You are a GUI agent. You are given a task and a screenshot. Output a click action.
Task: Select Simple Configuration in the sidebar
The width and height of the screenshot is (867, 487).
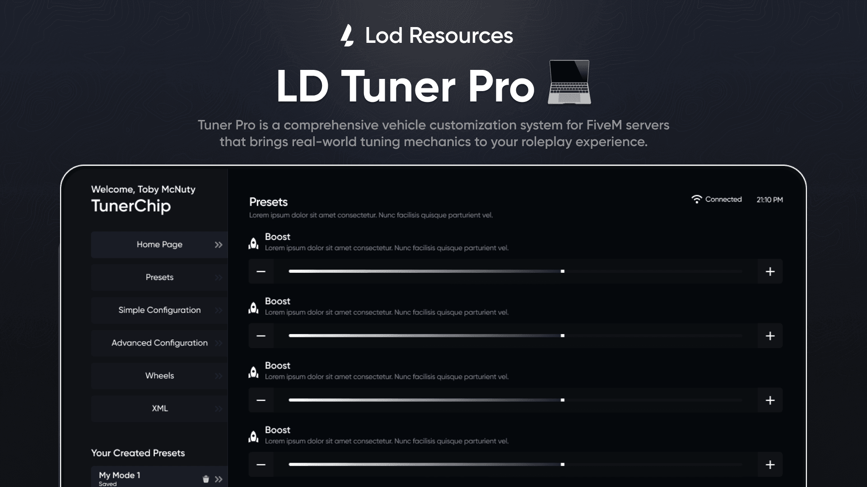(x=159, y=310)
